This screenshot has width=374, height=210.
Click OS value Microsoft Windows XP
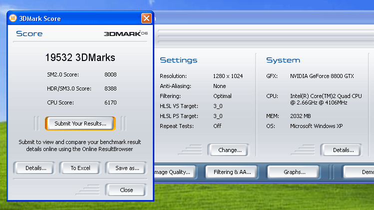(x=316, y=126)
